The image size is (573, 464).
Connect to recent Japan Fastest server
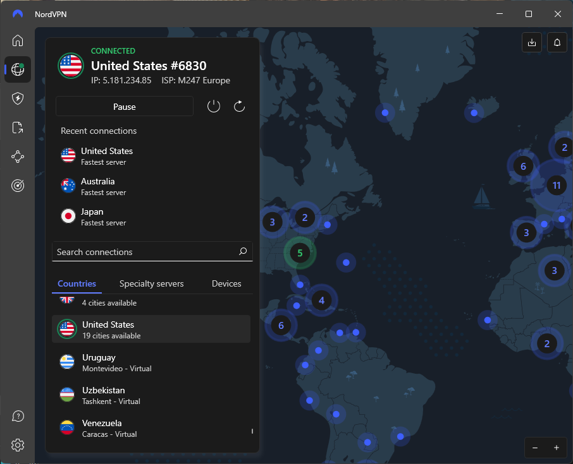[152, 217]
